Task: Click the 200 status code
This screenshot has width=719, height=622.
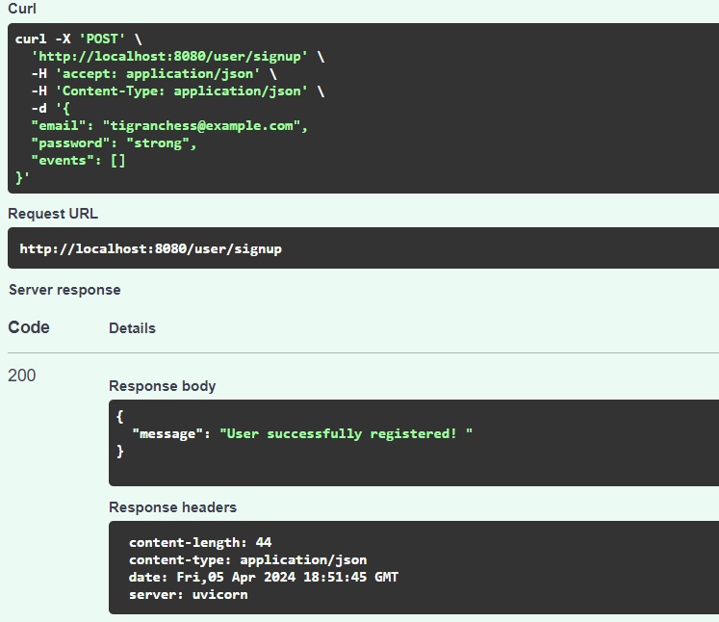Action: (x=21, y=376)
